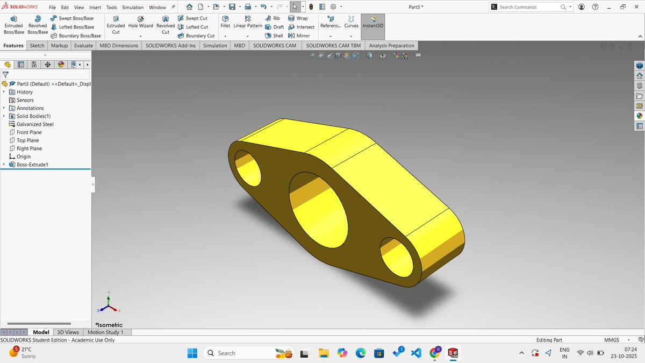Open the FeatureManager design tree tab

click(8, 65)
